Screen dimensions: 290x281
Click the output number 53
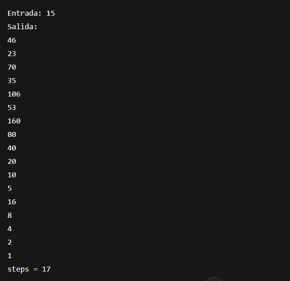(x=12, y=108)
